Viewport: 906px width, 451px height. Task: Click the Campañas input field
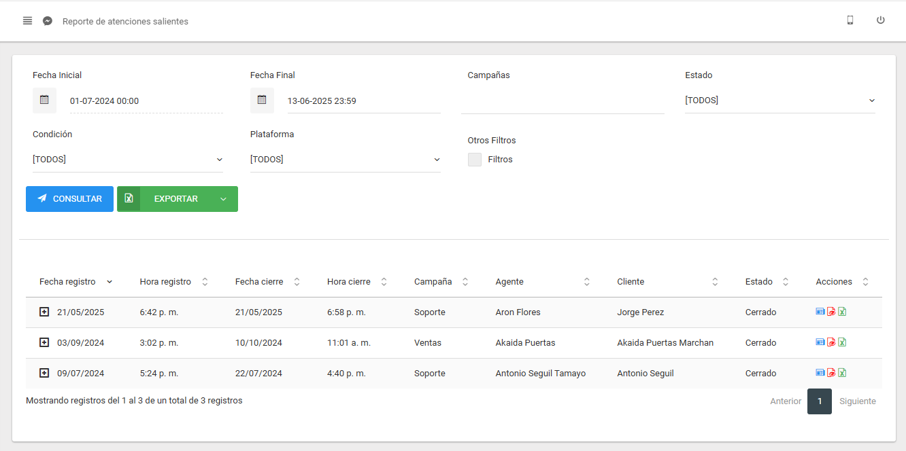coord(563,101)
